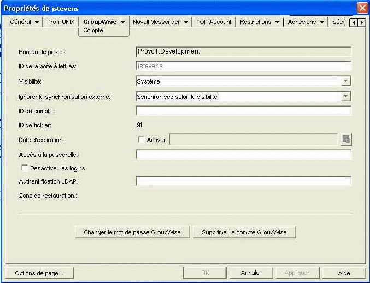Click the Annuler button
The width and height of the screenshot is (370, 283).
point(251,273)
